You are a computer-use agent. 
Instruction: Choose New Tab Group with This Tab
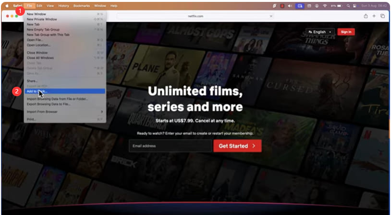click(x=65, y=35)
